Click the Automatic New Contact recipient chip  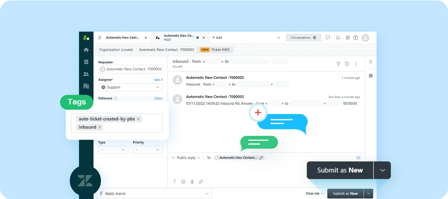coord(240,158)
